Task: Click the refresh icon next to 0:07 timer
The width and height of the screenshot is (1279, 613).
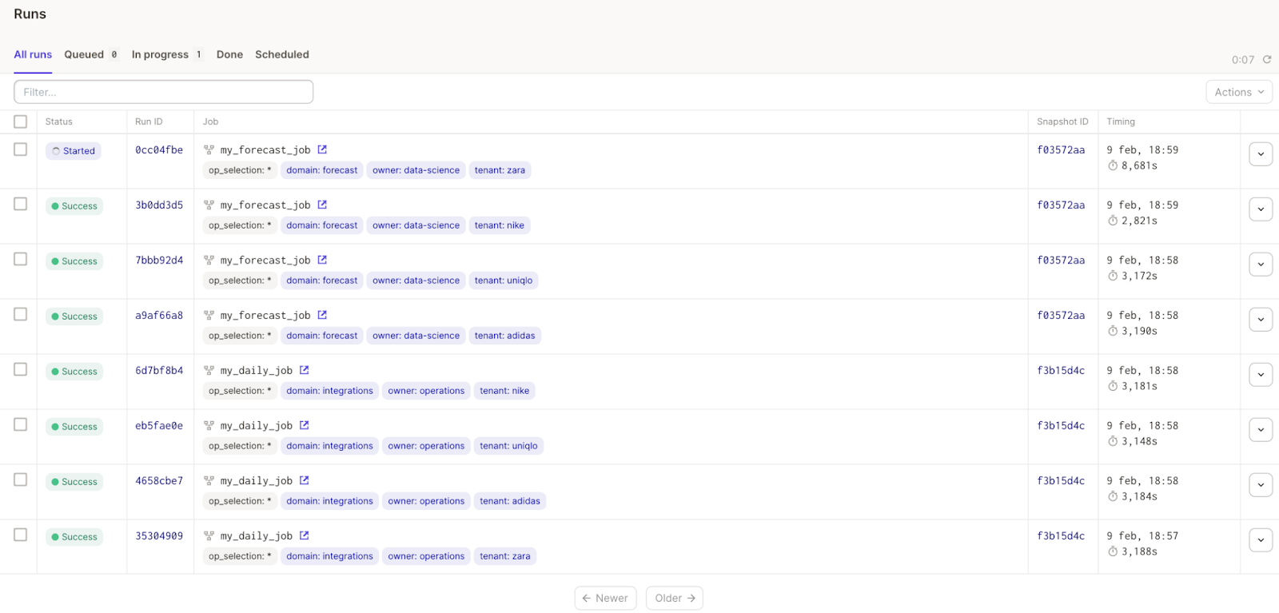Action: tap(1267, 60)
